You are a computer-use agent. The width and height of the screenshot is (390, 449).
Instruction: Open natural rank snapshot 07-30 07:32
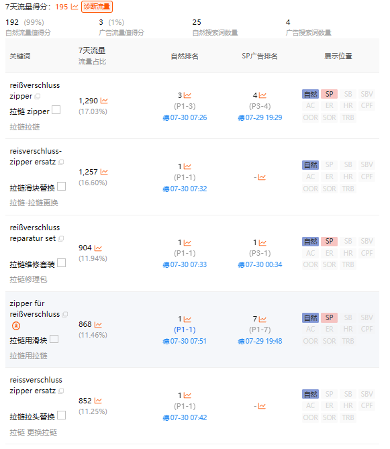tap(185, 189)
